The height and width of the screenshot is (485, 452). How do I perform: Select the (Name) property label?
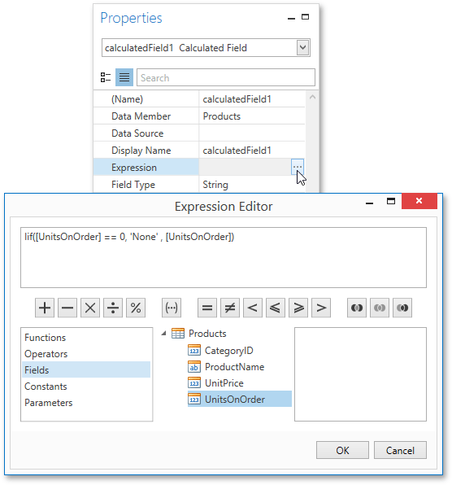[127, 99]
